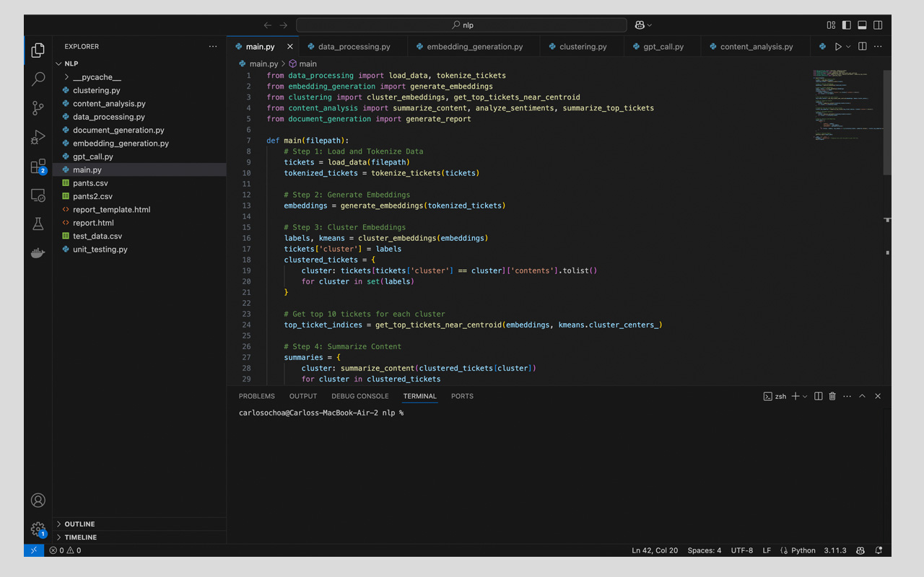Go forward with the right arrow
This screenshot has height=577, width=924.
284,25
